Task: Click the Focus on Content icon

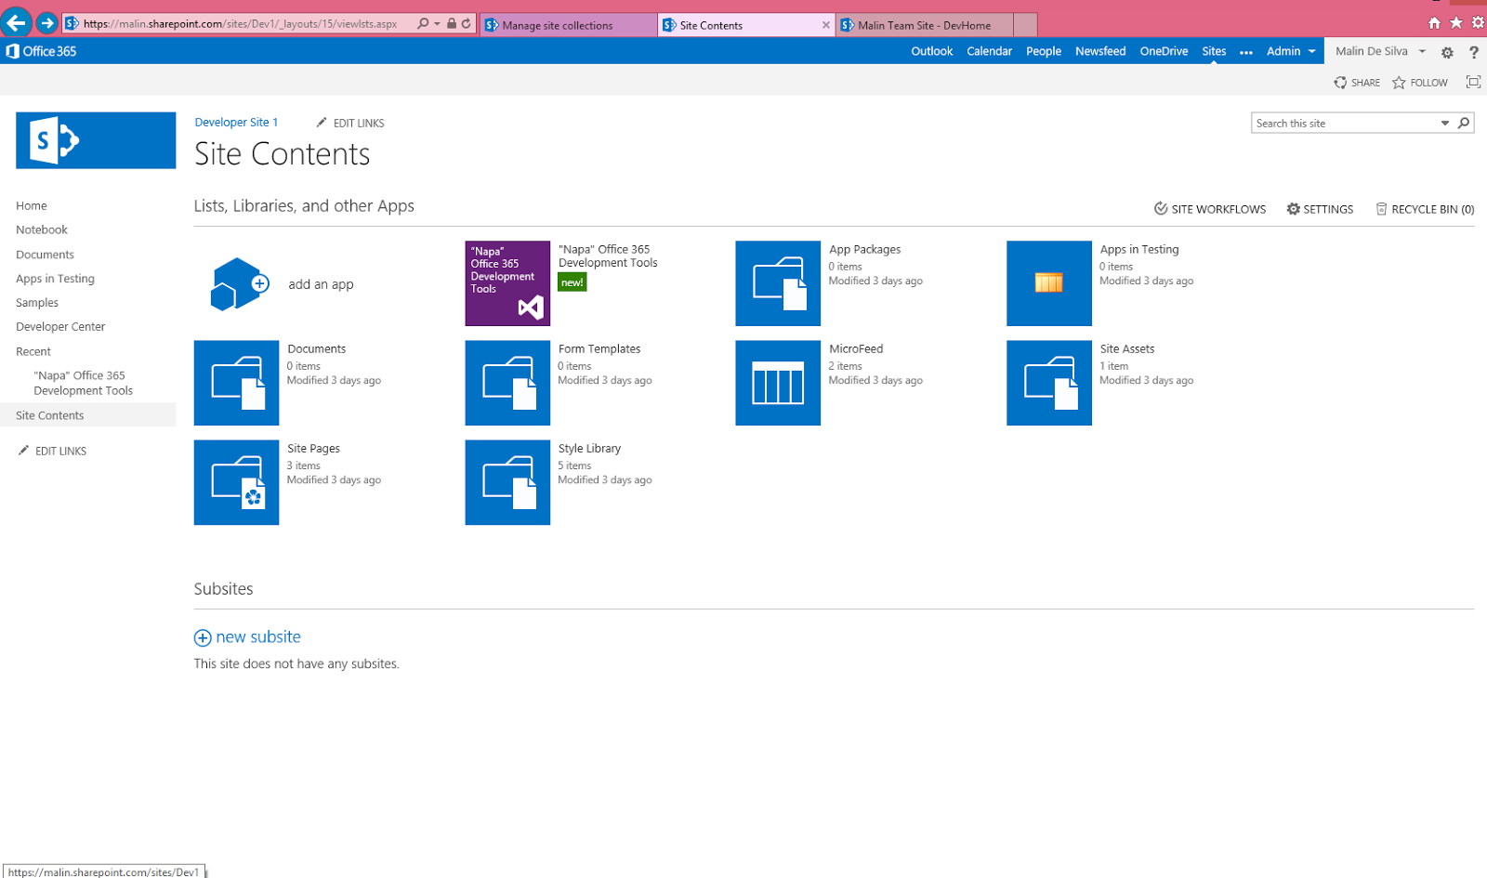Action: coord(1473,82)
